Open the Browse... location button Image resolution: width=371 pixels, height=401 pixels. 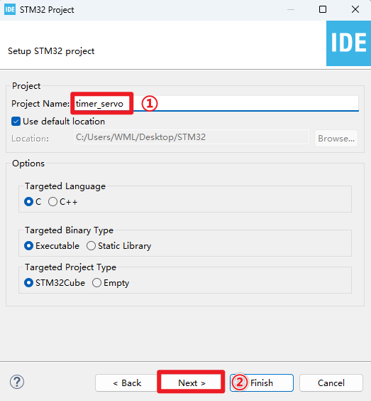[336, 139]
